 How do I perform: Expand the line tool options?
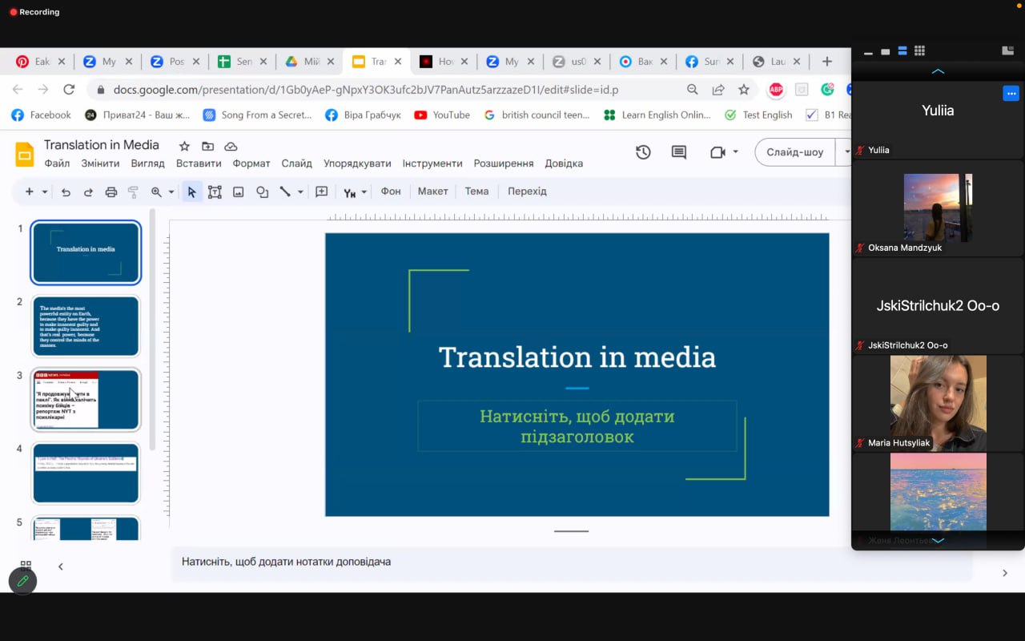(x=299, y=191)
